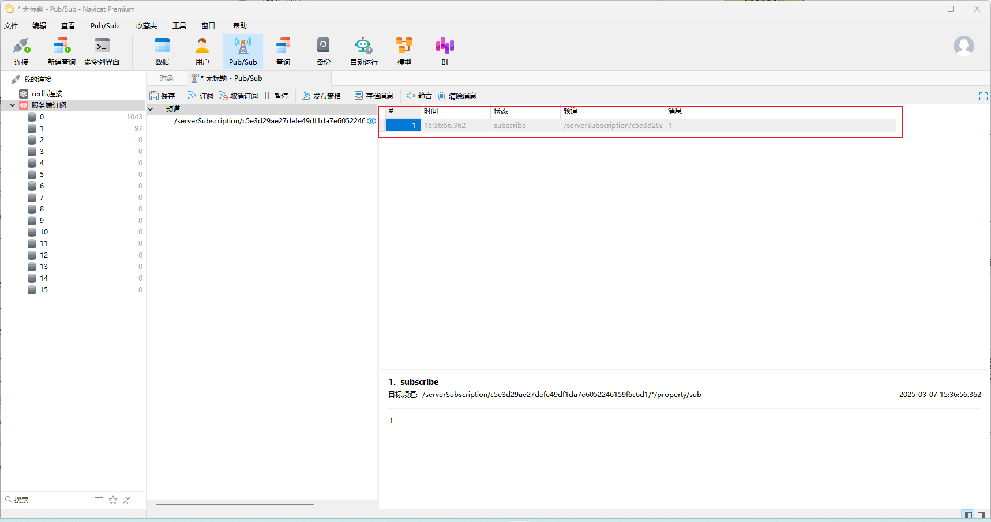
Task: Click 取消订阅 to unsubscribe
Action: click(x=238, y=96)
